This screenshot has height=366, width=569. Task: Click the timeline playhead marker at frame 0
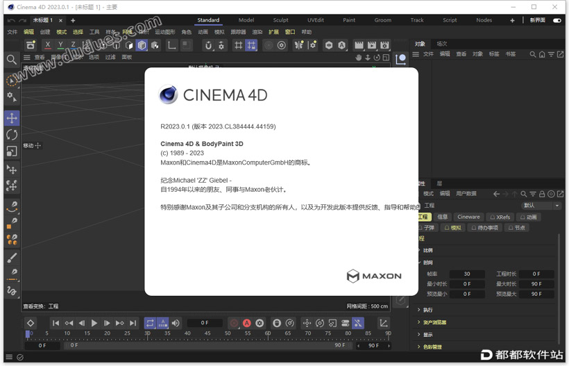coord(28,334)
